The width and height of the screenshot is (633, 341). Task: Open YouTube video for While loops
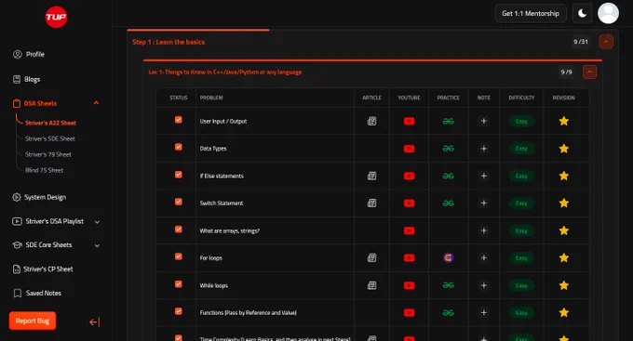[409, 285]
